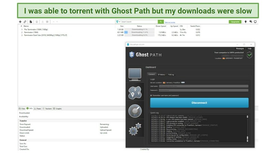The height and width of the screenshot is (154, 275).
Task: Click GhostPath title bar app icon
Action: point(128,45)
